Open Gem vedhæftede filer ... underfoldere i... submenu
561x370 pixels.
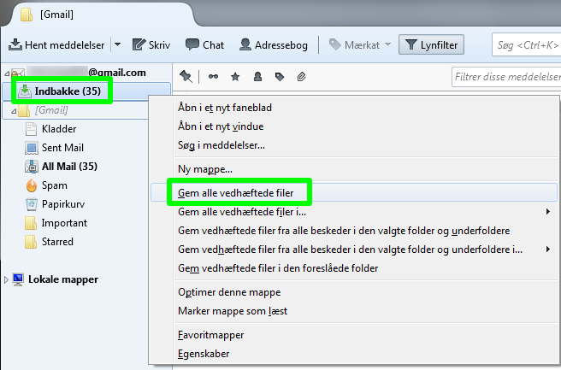point(354,250)
